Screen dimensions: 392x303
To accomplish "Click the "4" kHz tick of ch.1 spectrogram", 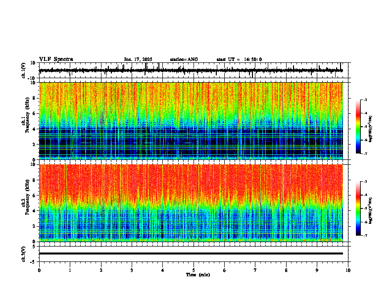I will [x=35, y=129].
